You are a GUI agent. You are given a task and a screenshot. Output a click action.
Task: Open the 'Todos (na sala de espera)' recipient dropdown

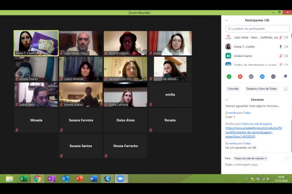pos(250,158)
